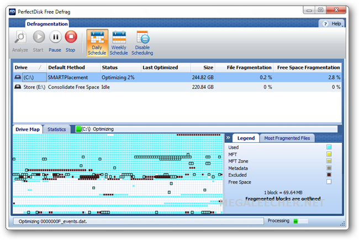The height and width of the screenshot is (240, 359).
Task: Click the Used cyan color swatch
Action: click(329, 147)
